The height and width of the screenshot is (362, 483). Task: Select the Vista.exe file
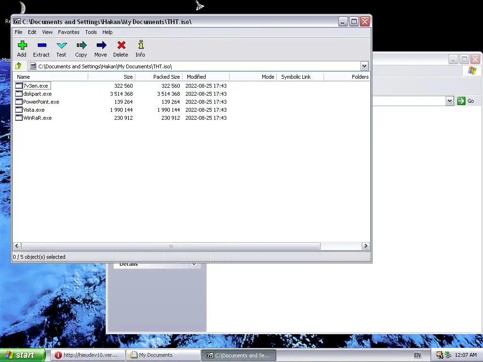[x=34, y=109]
